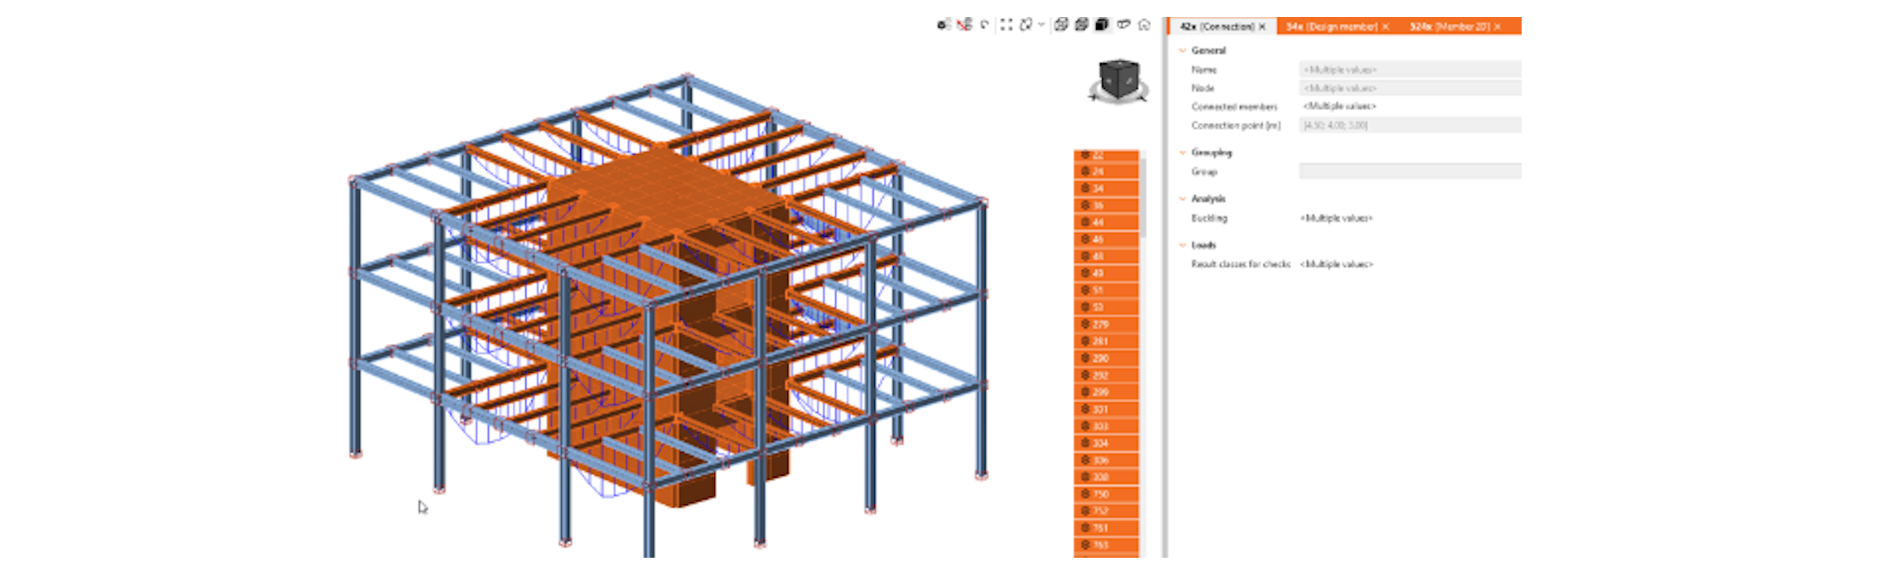Image resolution: width=1892 pixels, height=568 pixels.
Task: Select the transparent view mode icon
Action: tap(1081, 25)
